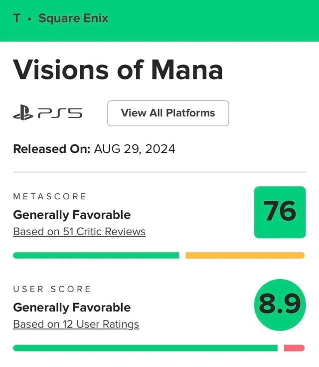
Task: Click the Released On label
Action: 51,149
